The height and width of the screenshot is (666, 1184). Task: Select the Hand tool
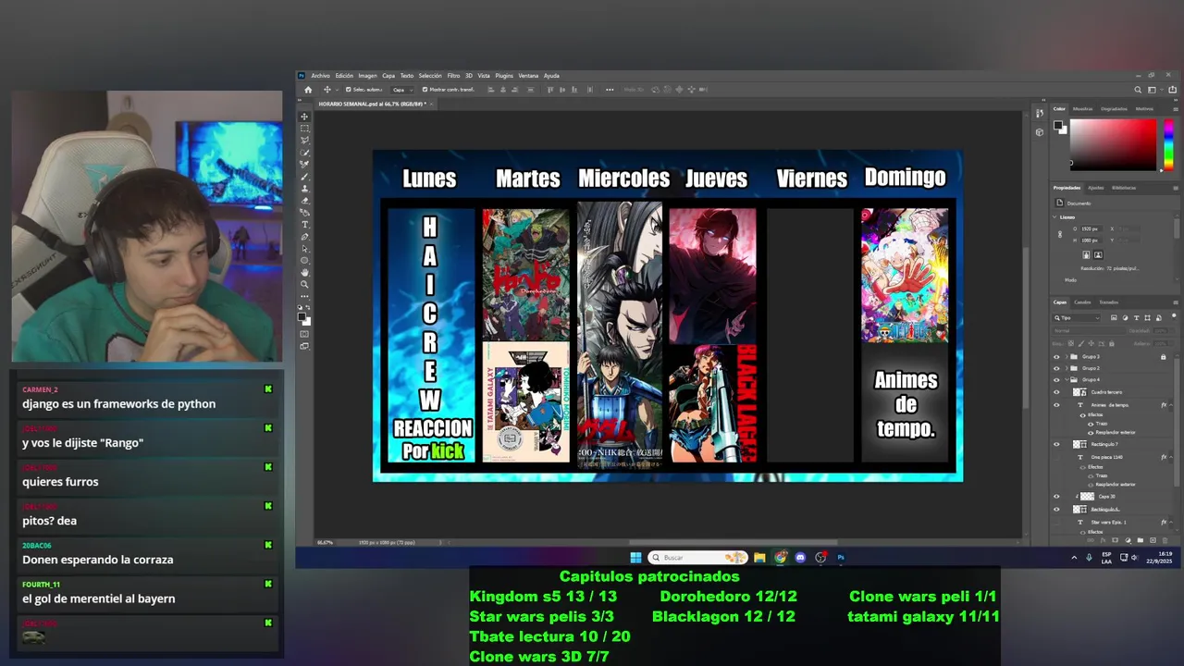[x=303, y=273]
